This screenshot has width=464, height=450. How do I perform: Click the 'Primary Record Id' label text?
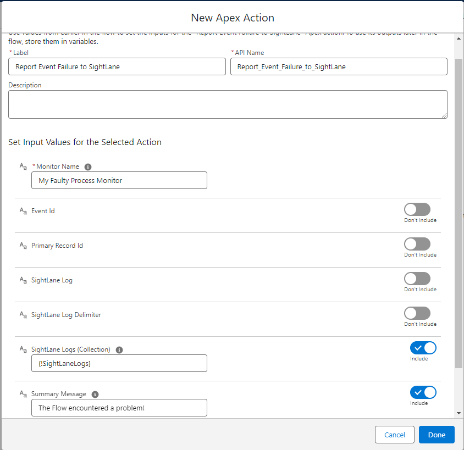point(57,246)
